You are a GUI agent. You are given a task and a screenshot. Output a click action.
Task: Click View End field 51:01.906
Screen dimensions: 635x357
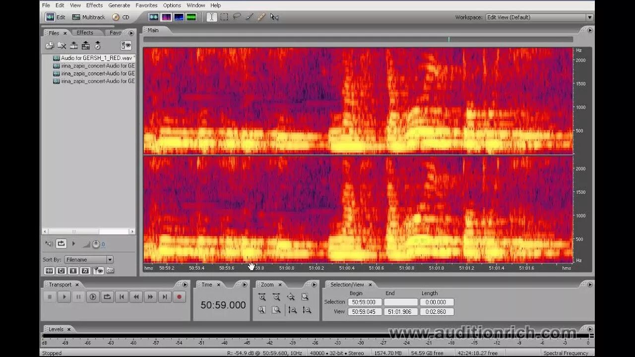click(x=401, y=312)
